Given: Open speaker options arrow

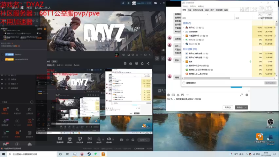Looking at the screenshot, I should (x=113, y=139).
